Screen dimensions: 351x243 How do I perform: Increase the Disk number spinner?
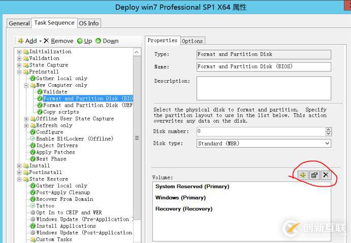(x=328, y=129)
